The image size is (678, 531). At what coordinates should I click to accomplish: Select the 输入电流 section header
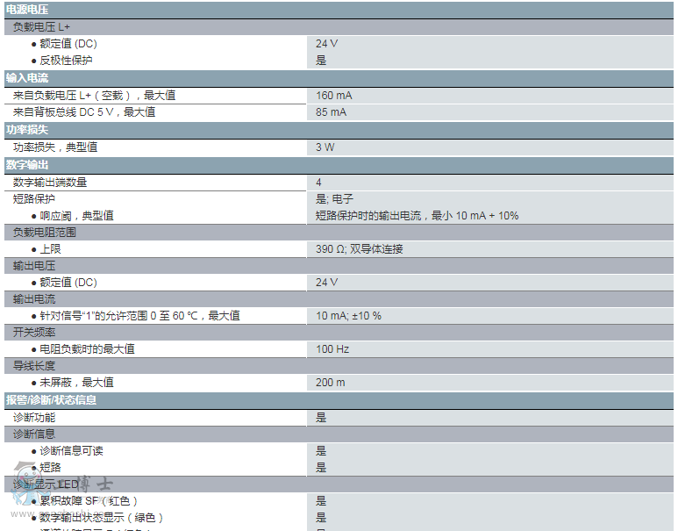(27, 78)
